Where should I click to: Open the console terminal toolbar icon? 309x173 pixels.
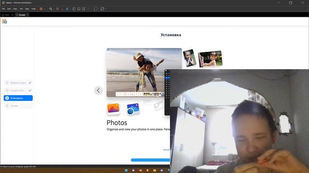(96, 9)
